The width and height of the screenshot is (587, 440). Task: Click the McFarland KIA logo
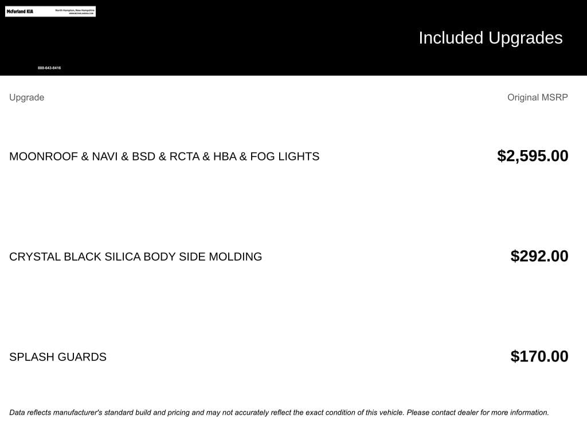click(x=20, y=11)
